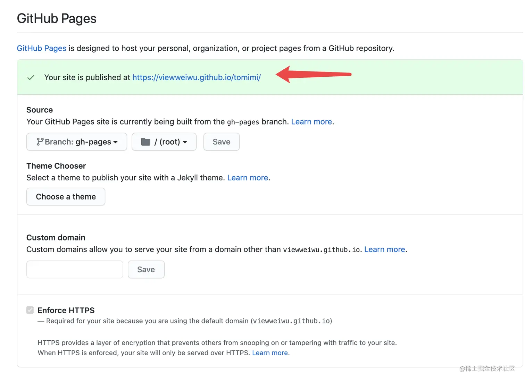
Task: Open the published site URL viewweiwu.github.io/tomimi
Action: pos(197,77)
